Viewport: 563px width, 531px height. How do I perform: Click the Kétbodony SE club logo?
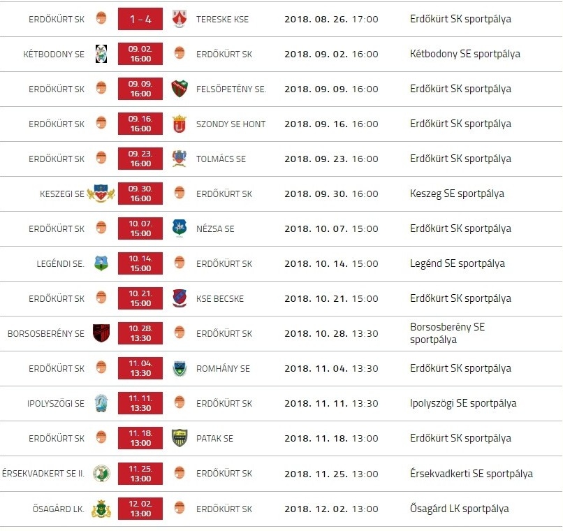101,54
